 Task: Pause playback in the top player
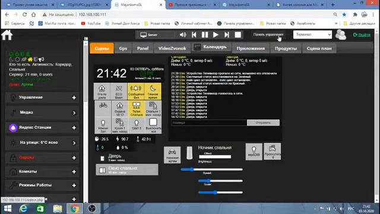pyautogui.click(x=205, y=34)
